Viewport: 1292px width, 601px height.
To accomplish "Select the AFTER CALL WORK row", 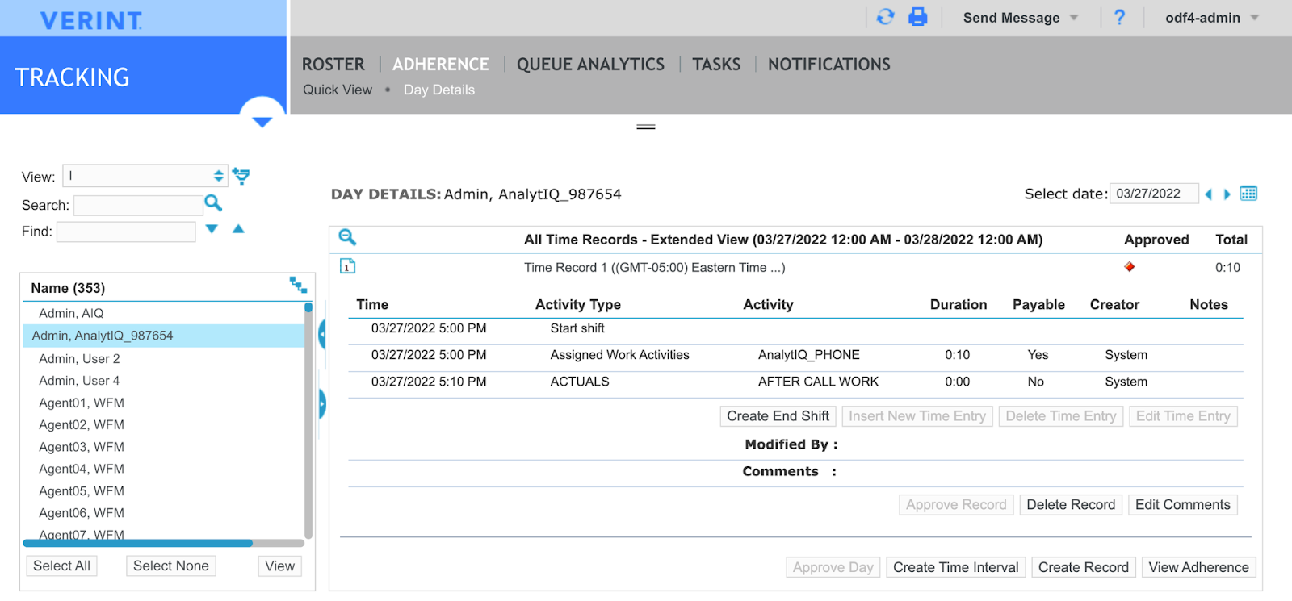I will tap(795, 382).
